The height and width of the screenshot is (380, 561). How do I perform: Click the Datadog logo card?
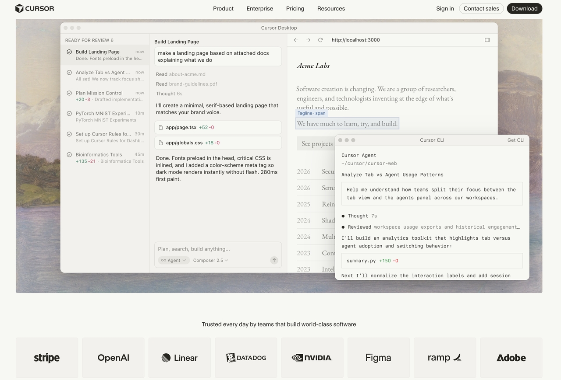pyautogui.click(x=246, y=358)
